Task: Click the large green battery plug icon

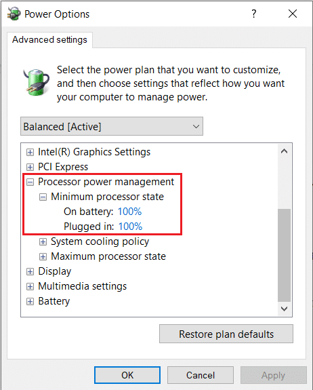Action: [x=37, y=82]
